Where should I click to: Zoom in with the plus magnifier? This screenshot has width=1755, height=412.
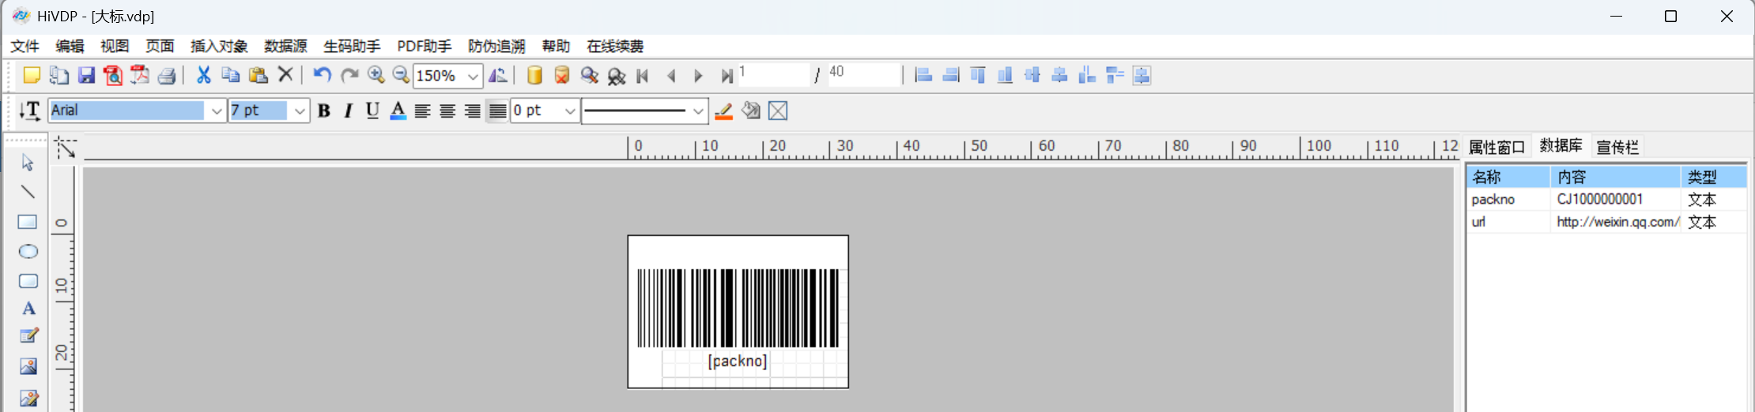tap(376, 75)
